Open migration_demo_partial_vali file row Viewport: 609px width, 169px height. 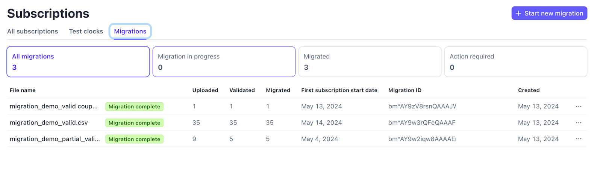click(55, 139)
